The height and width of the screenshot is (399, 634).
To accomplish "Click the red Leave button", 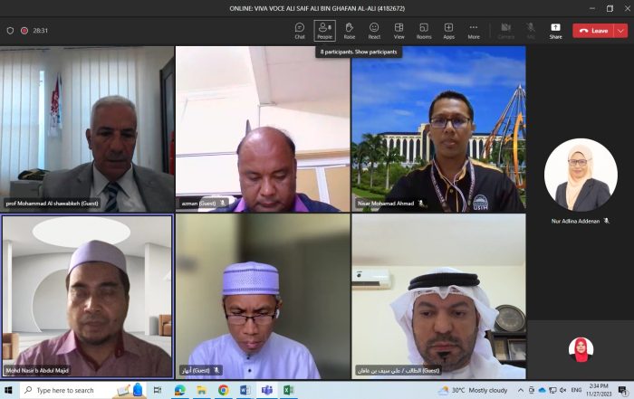I will pyautogui.click(x=593, y=30).
